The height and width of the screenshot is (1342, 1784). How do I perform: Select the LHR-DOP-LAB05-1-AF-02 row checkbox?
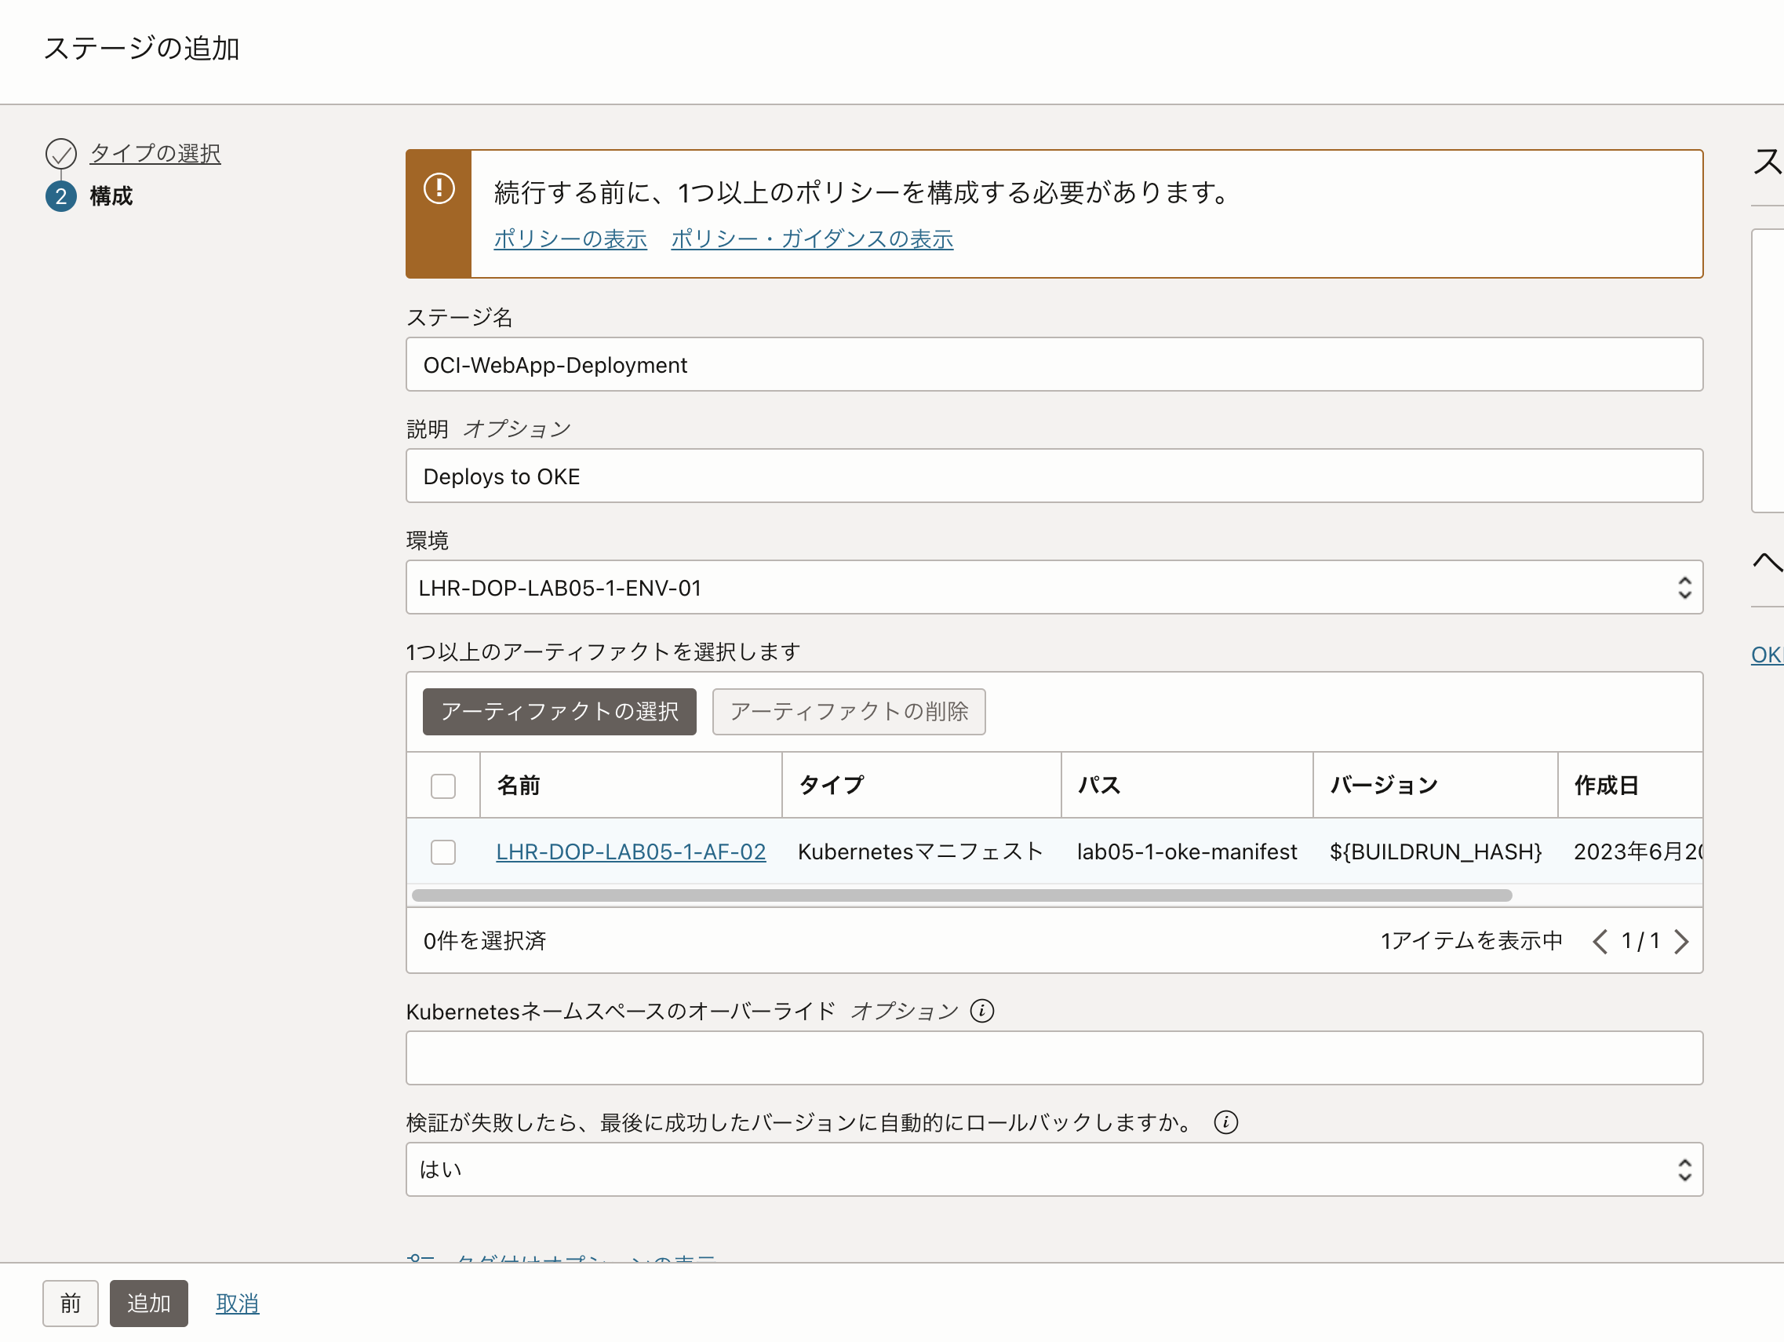tap(442, 852)
